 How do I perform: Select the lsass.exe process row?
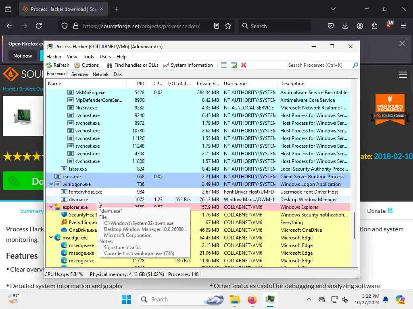click(198, 169)
